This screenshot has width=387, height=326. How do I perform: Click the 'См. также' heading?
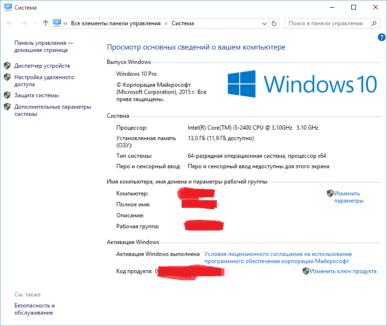27,295
